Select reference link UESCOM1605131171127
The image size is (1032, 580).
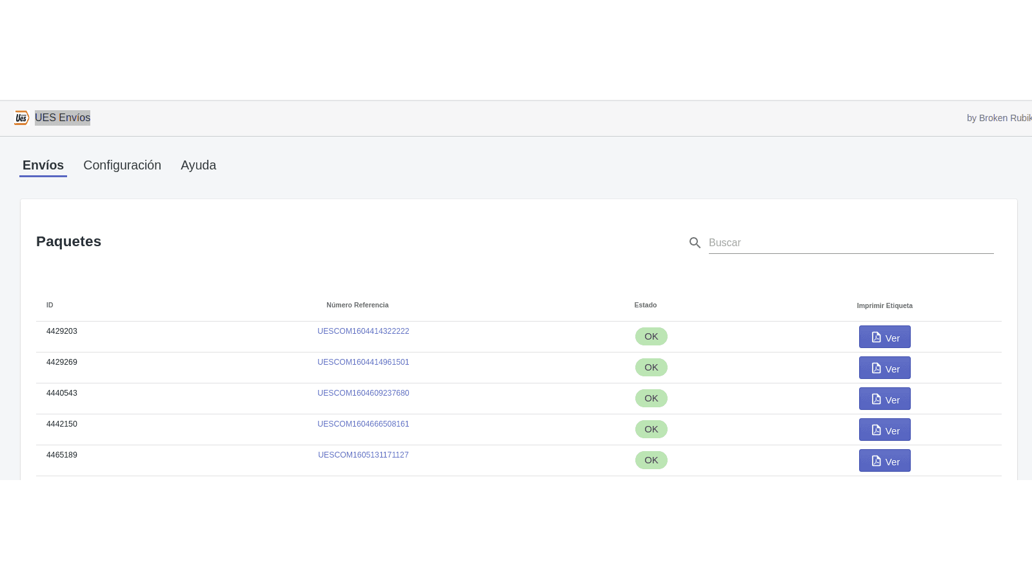pos(363,455)
